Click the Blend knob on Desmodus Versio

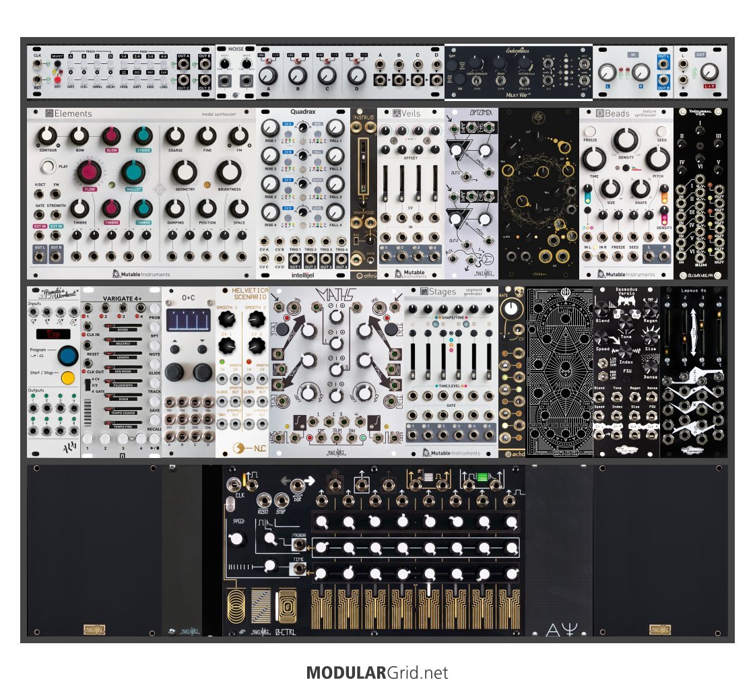[602, 310]
